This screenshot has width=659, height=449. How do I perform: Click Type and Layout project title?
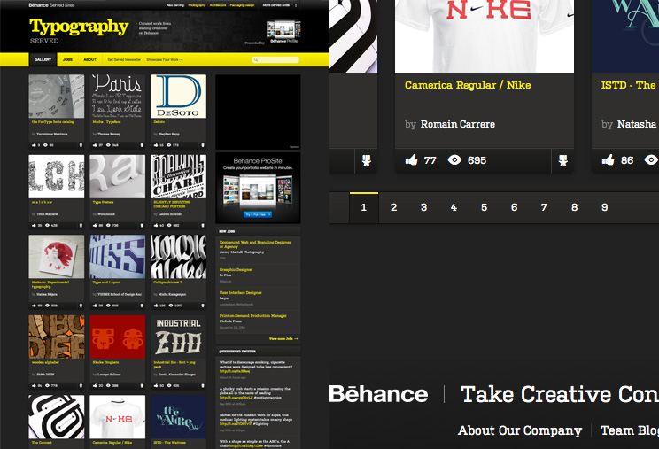(x=106, y=283)
